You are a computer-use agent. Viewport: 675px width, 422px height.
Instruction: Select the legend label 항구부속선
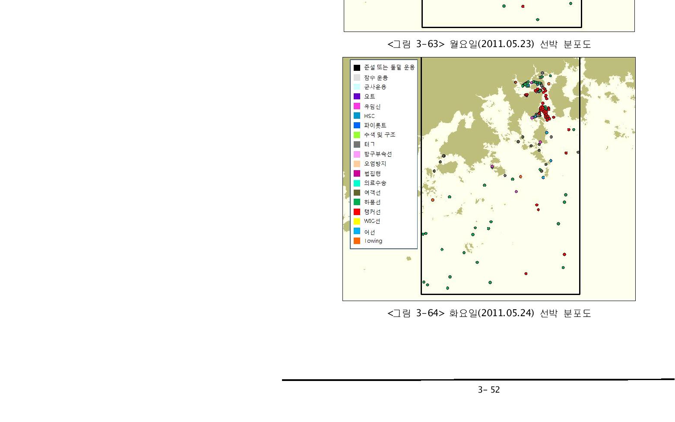(378, 154)
